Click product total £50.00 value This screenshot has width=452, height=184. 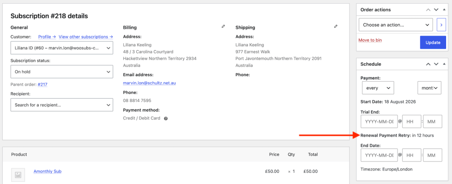[x=311, y=172]
